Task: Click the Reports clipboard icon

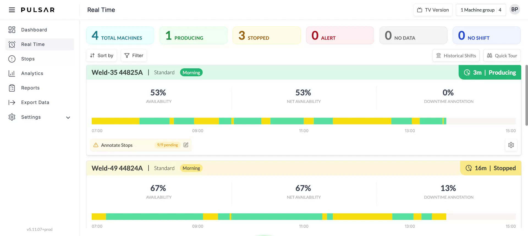Action: 12,88
